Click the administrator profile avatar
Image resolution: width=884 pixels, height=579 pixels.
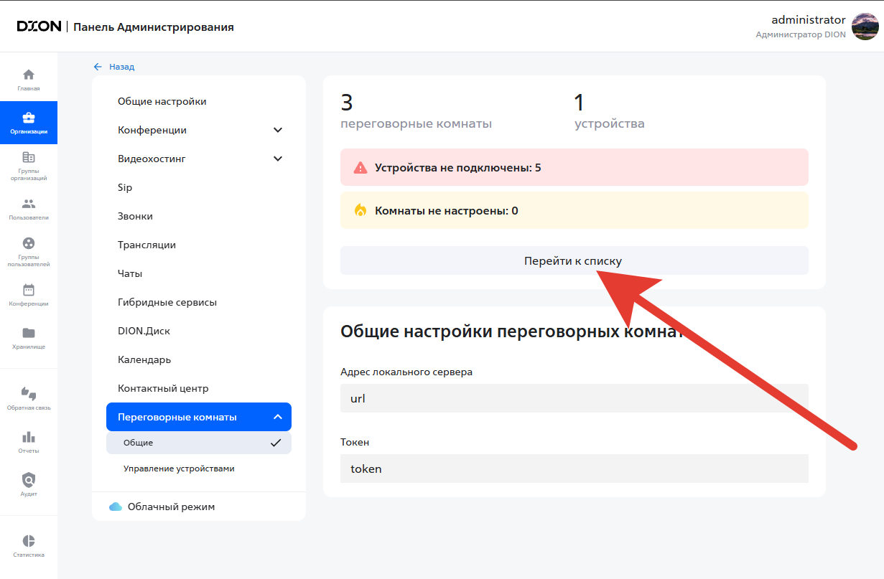coord(865,27)
